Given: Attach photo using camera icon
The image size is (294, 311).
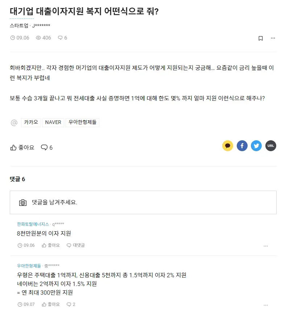Looking at the screenshot, I should click(23, 203).
